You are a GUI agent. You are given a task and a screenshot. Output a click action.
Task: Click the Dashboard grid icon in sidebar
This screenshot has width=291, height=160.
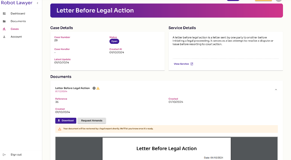4,13
